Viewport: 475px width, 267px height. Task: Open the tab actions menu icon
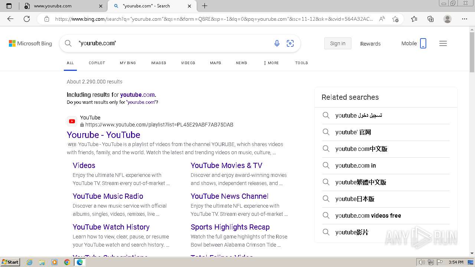(9, 6)
